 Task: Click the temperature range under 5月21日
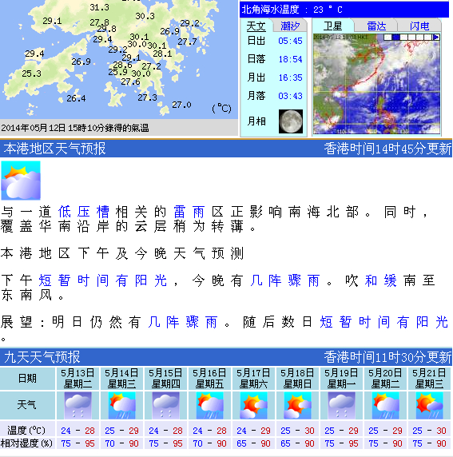point(430,431)
